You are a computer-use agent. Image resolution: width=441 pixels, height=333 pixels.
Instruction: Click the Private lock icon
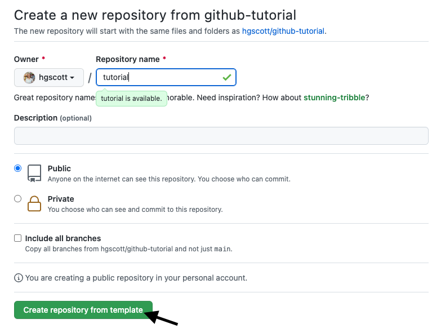34,203
